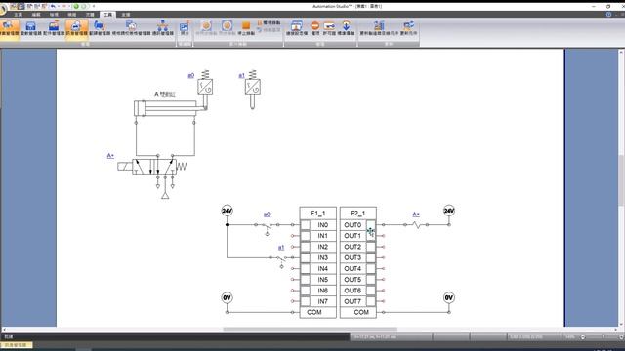
Task: Click the update components icon at ribbon end
Action: [408, 28]
